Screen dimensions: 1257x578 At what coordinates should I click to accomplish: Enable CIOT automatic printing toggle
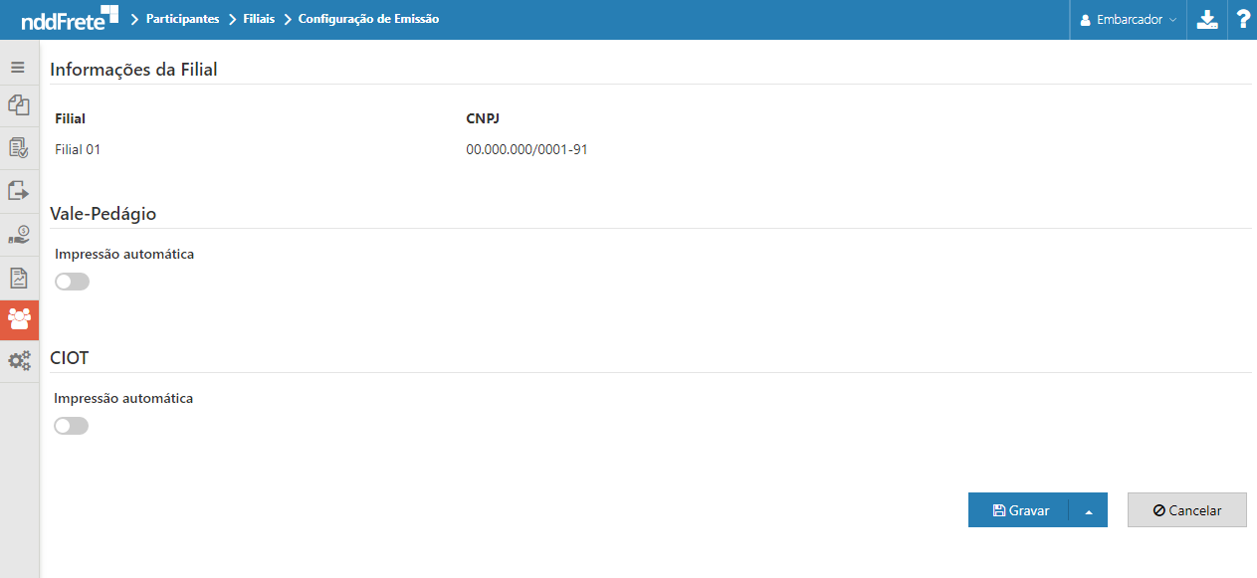[x=72, y=426]
